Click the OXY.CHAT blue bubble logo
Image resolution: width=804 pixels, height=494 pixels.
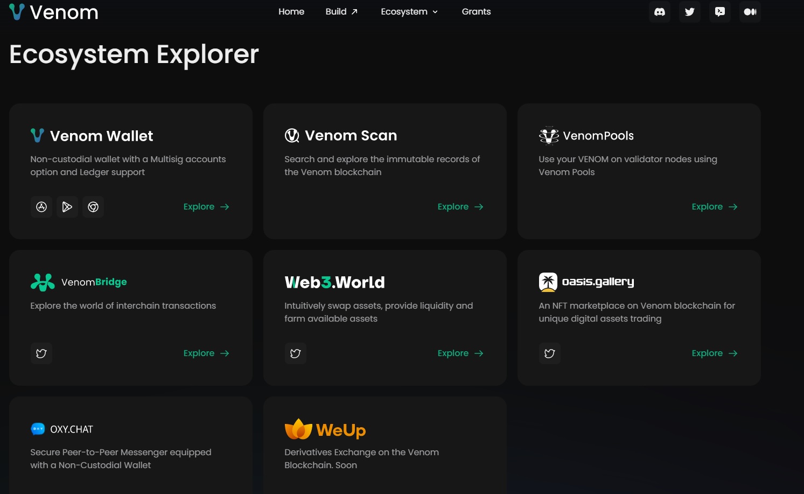point(38,429)
